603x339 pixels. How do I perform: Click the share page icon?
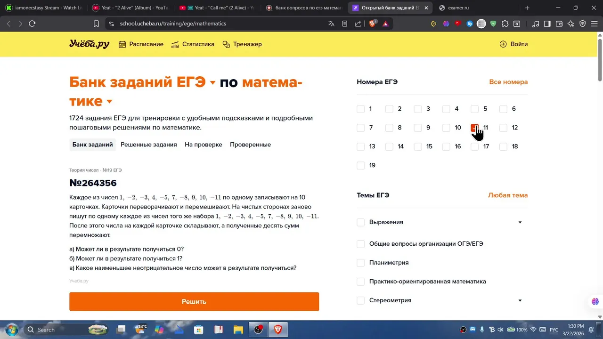pyautogui.click(x=358, y=24)
